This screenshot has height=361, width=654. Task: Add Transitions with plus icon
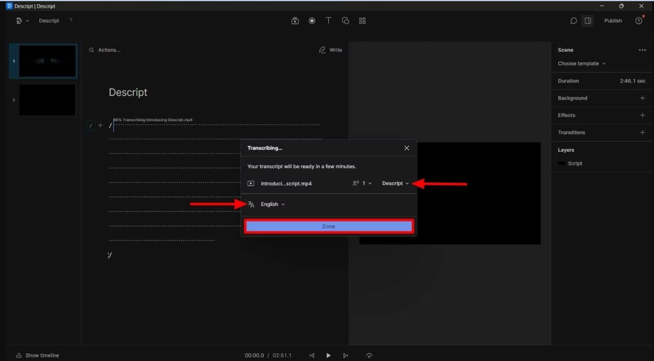tap(643, 132)
